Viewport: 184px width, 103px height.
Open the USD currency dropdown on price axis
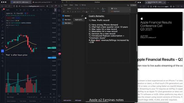click(x=54, y=13)
